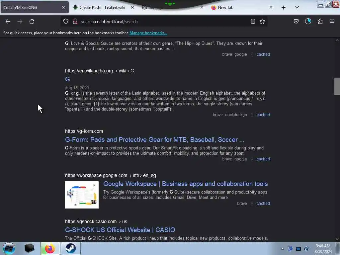This screenshot has width=340, height=255.
Task: Switch to the New Tab tab
Action: (x=242, y=7)
